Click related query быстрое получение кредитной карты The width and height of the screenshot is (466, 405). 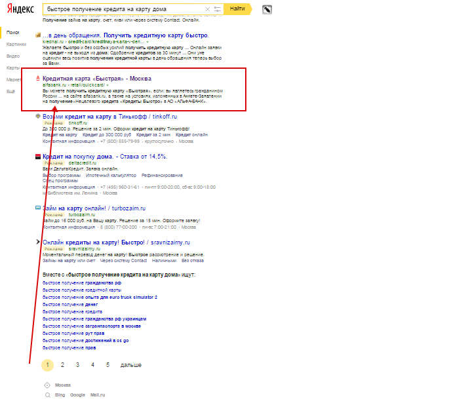[82, 290]
